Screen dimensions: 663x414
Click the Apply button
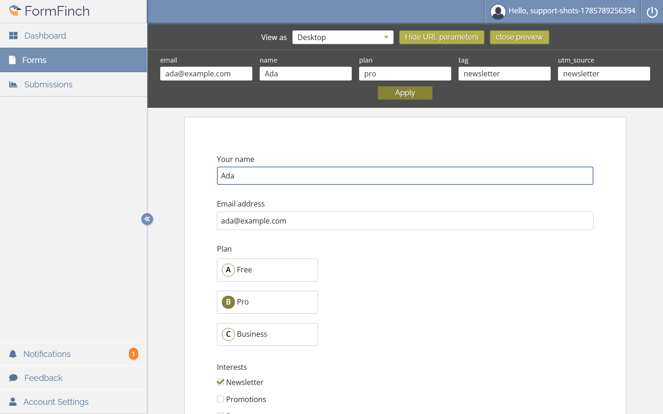point(405,93)
